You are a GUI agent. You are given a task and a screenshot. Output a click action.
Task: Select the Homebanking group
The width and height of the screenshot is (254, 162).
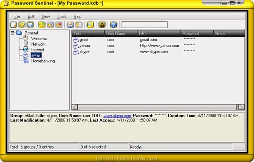click(x=43, y=61)
